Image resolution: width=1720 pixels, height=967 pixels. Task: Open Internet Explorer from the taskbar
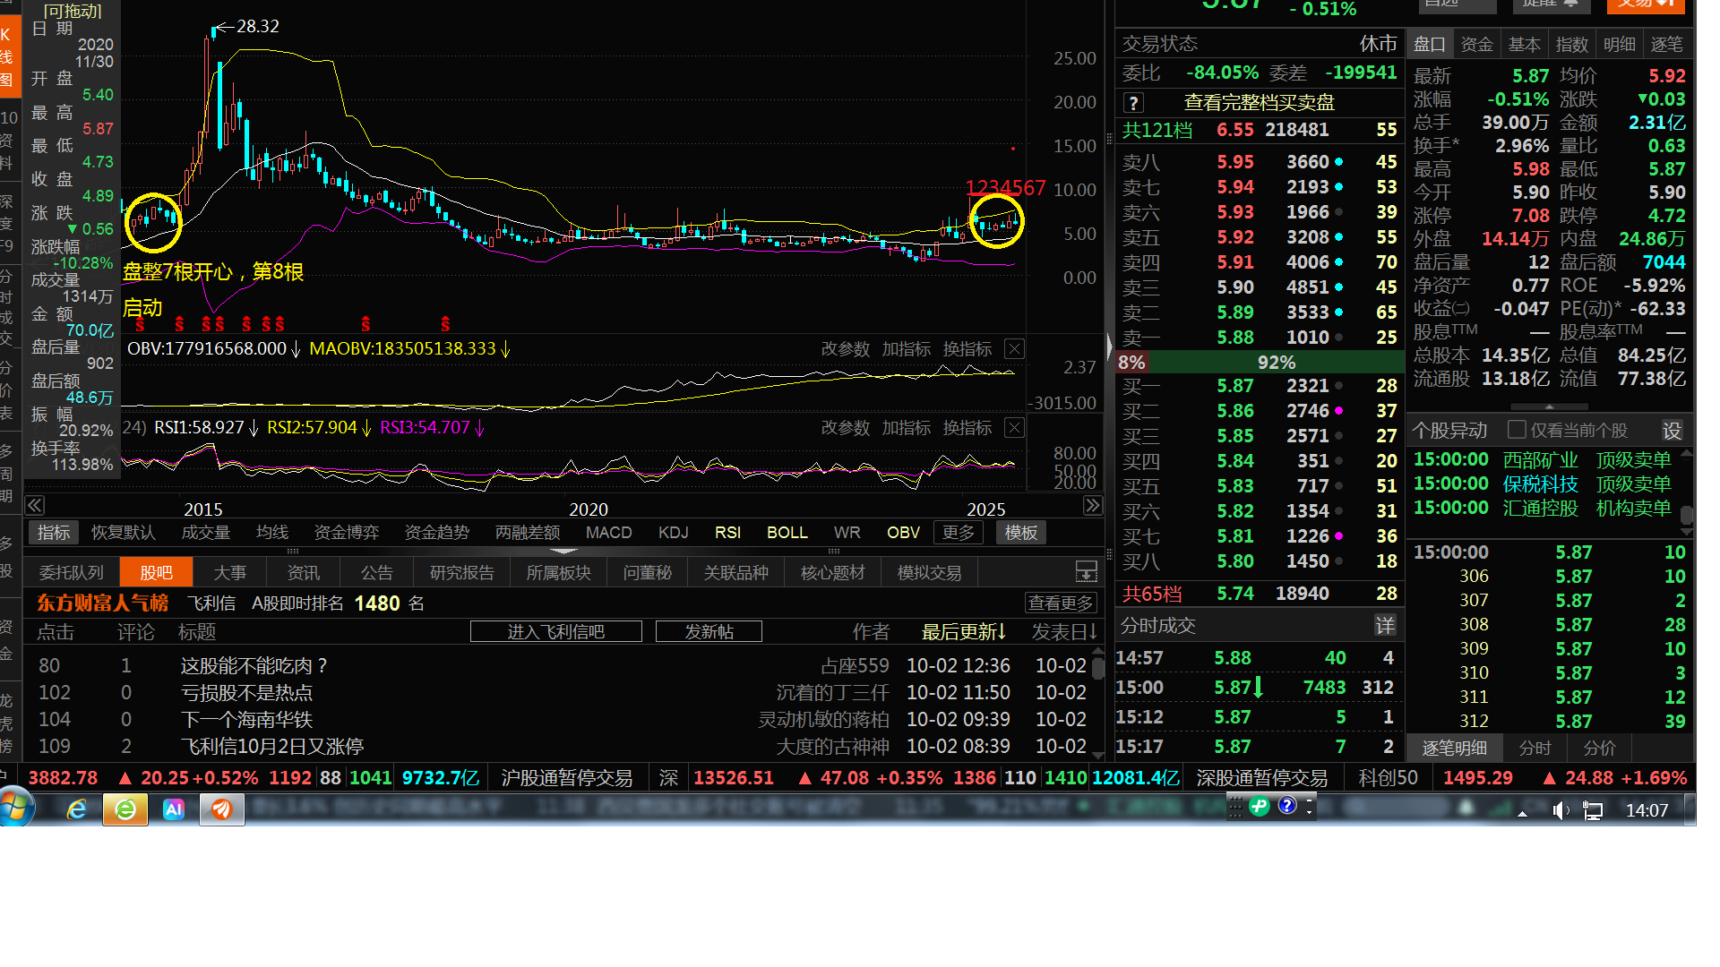click(77, 809)
